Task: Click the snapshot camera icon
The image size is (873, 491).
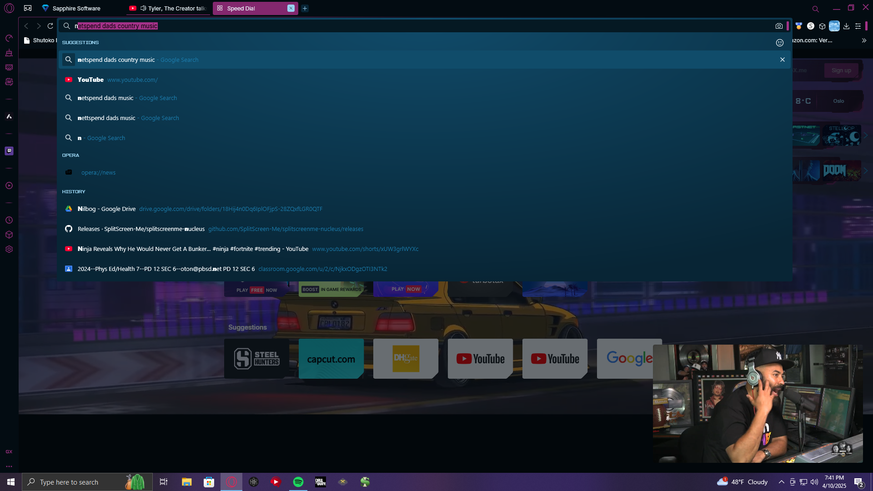Action: 779,26
